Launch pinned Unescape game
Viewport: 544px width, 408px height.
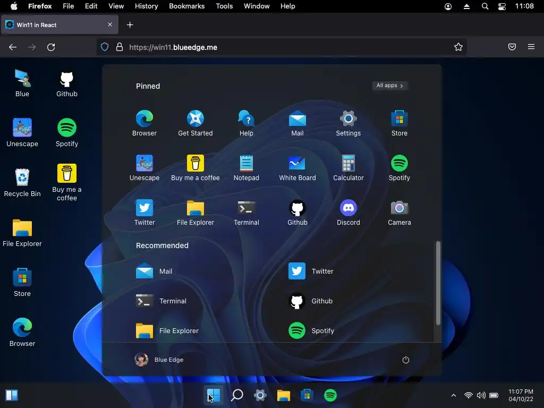coord(144,168)
